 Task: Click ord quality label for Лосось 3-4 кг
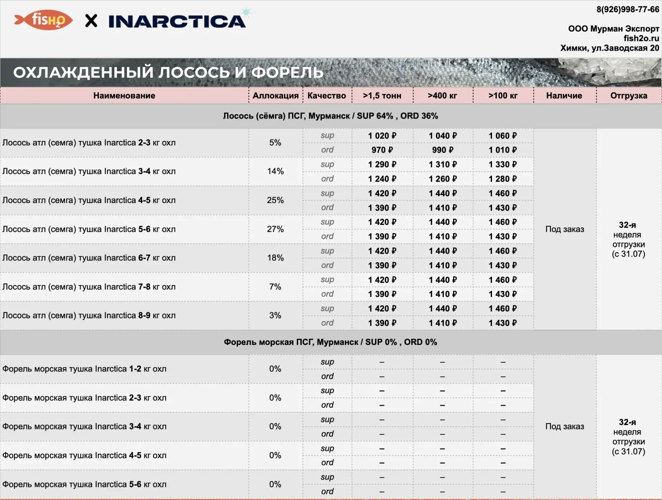(x=327, y=178)
